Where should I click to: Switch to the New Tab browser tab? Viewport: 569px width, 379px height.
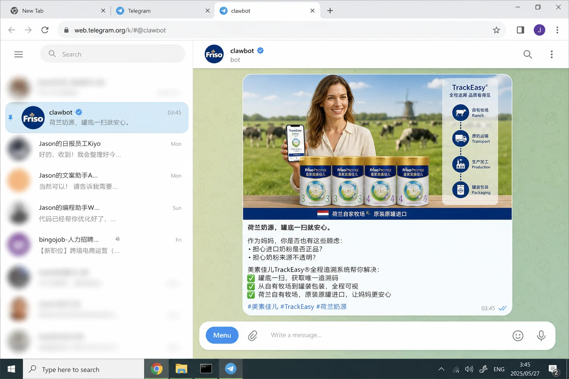pos(58,11)
